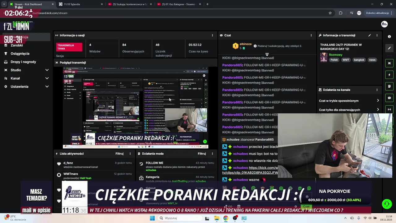Open the kick.com clip link in chat
The width and height of the screenshot is (396, 223).
250,170
